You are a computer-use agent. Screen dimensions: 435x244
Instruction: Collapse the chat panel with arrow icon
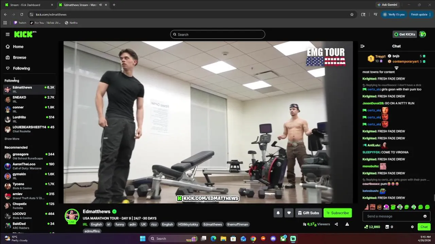click(362, 46)
